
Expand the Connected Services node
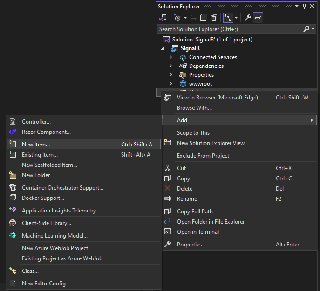[170, 57]
